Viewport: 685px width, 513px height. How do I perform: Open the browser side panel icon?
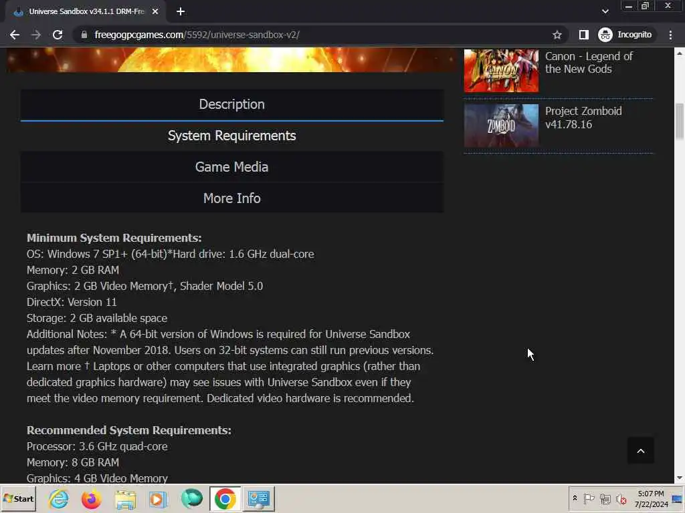(583, 35)
